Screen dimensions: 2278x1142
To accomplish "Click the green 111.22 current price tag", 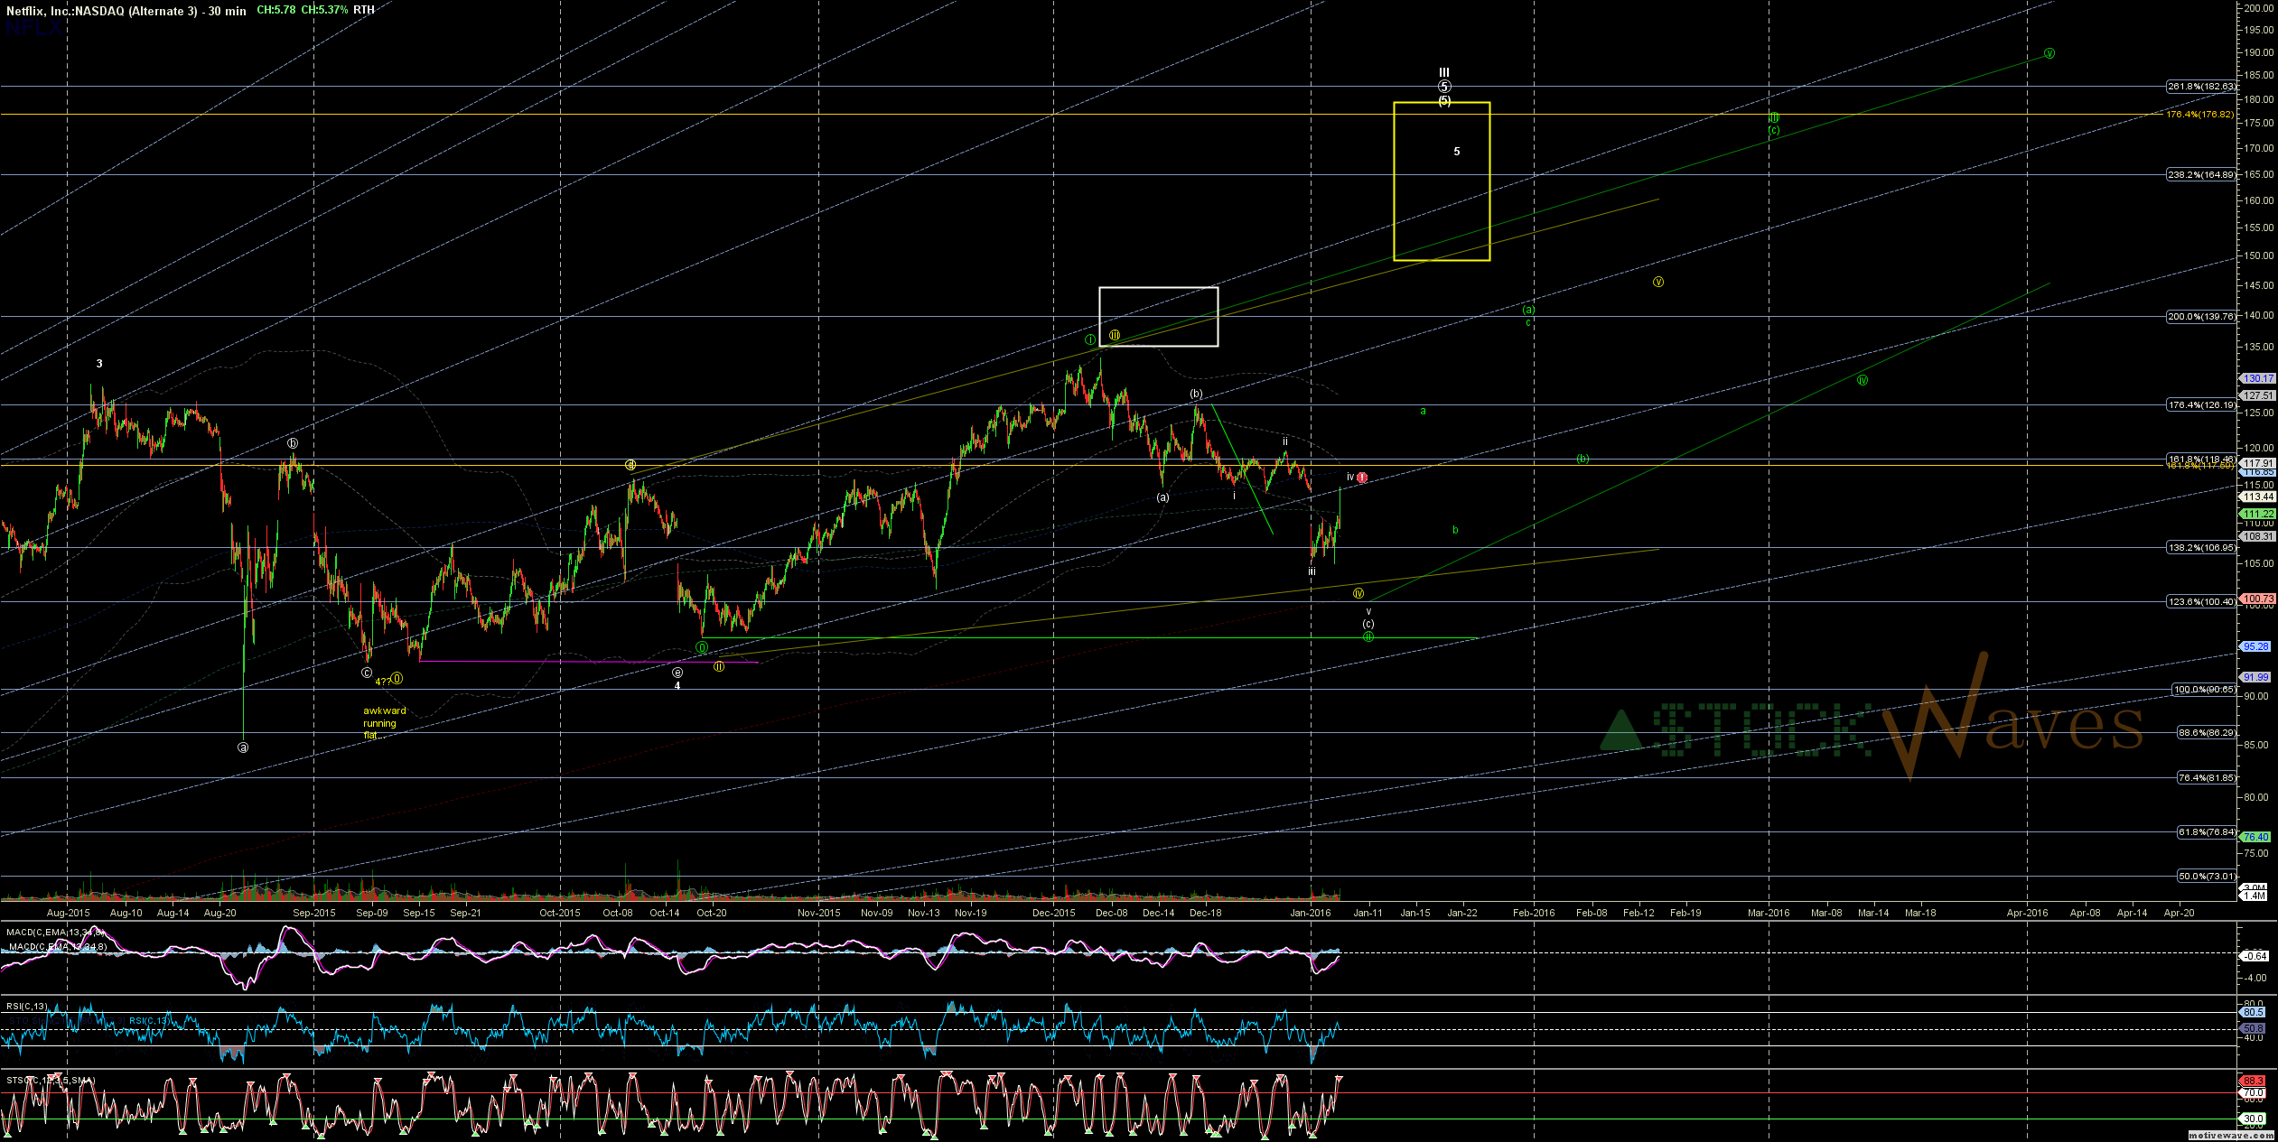I will pyautogui.click(x=2256, y=515).
